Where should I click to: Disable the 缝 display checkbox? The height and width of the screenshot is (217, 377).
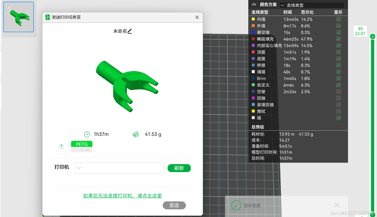pos(338,118)
